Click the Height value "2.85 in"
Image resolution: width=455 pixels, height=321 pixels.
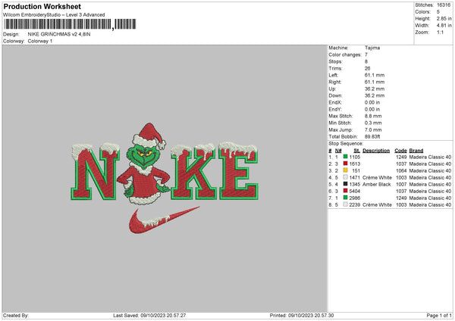[x=444, y=18]
